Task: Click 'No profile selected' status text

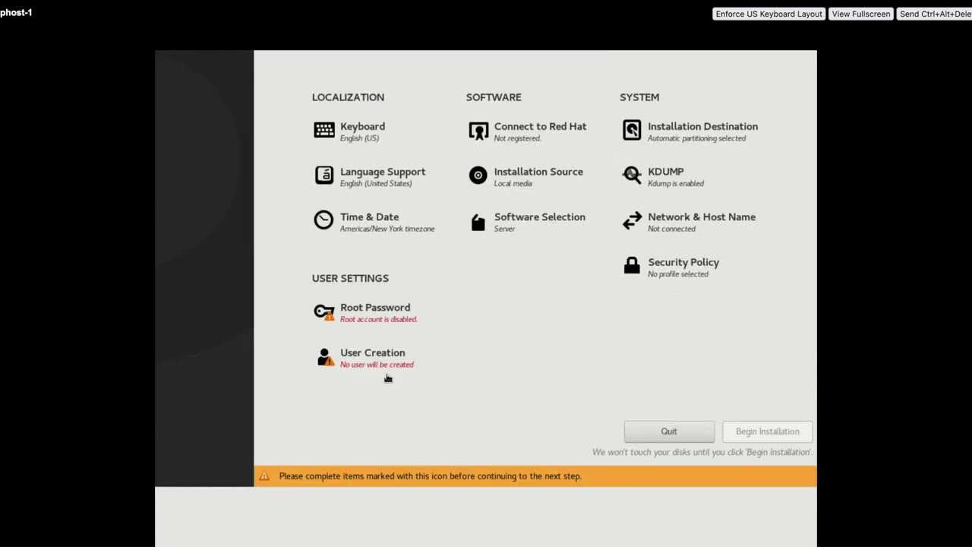Action: click(x=678, y=274)
